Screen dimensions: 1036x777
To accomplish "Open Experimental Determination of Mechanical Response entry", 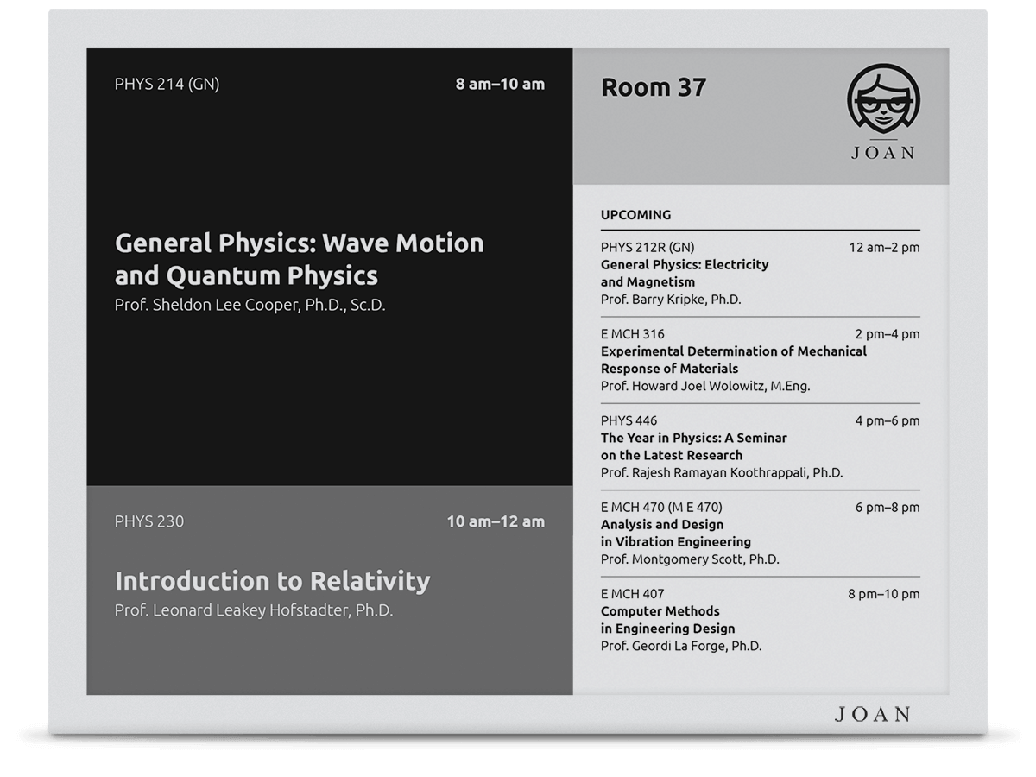I will [734, 360].
